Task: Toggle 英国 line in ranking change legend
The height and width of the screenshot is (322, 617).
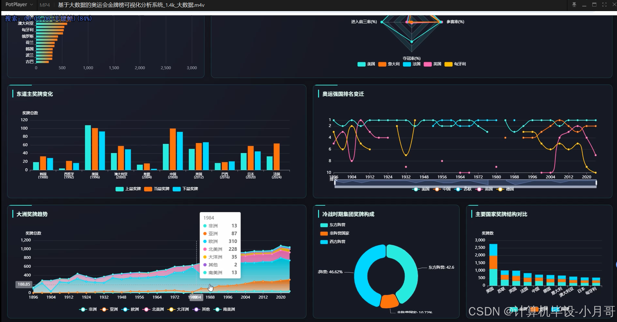Action: tap(484, 189)
